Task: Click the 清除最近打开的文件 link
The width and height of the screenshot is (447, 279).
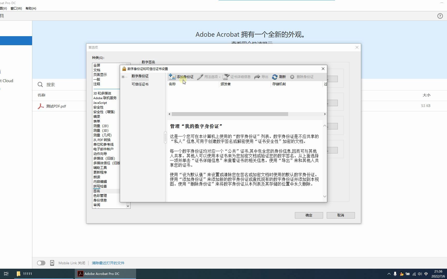Action: tap(108, 263)
